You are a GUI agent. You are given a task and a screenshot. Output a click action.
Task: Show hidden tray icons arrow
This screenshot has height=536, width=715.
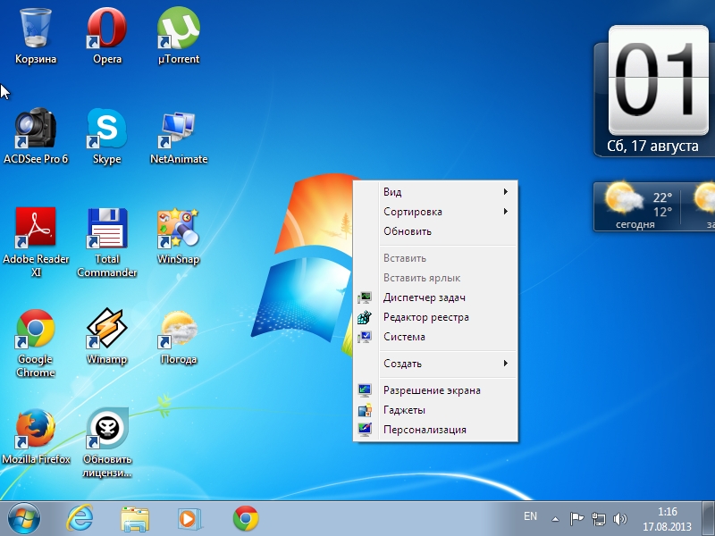click(x=555, y=519)
